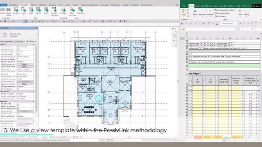
Task: Toggle the Recorte de anotación checkbox
Action: 18,109
